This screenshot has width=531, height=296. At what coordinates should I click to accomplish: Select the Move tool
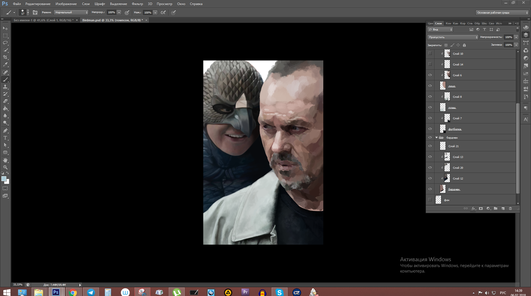coord(5,28)
